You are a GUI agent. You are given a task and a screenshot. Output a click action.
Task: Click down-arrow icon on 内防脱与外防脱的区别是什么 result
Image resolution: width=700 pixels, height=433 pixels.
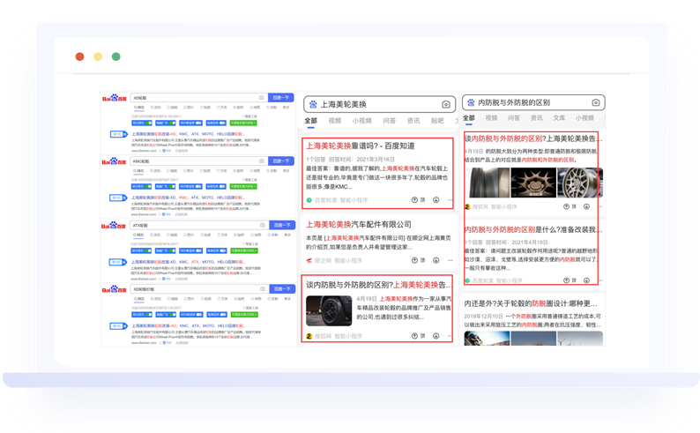pyautogui.click(x=586, y=280)
